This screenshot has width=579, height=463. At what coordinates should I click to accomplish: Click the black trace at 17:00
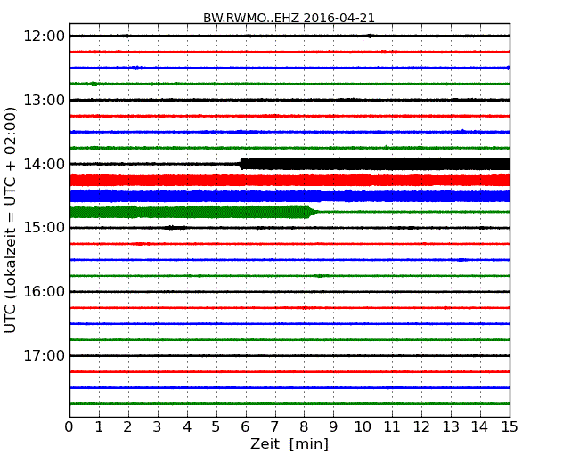tap(289, 355)
